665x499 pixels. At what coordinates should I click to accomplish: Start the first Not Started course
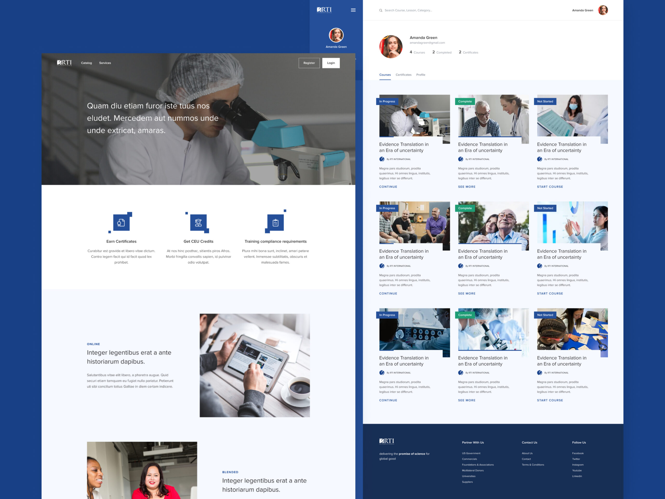coord(550,187)
